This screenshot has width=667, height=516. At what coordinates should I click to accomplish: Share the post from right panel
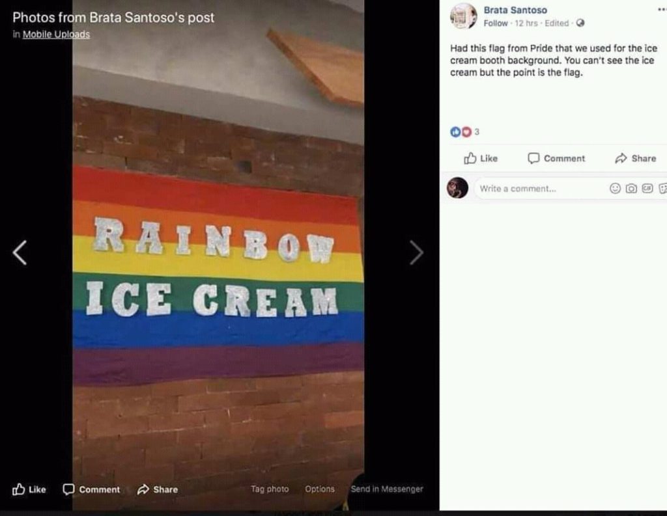tap(635, 158)
